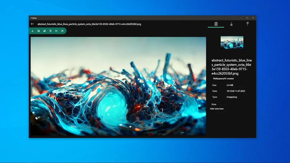Open the move-to-folder tool in the toolbar
Image resolution: width=290 pixels, height=163 pixels.
(x=39, y=31)
